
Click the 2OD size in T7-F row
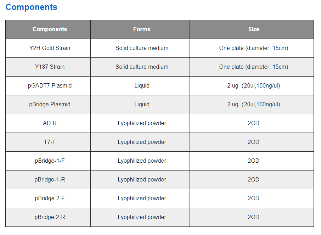252,142
